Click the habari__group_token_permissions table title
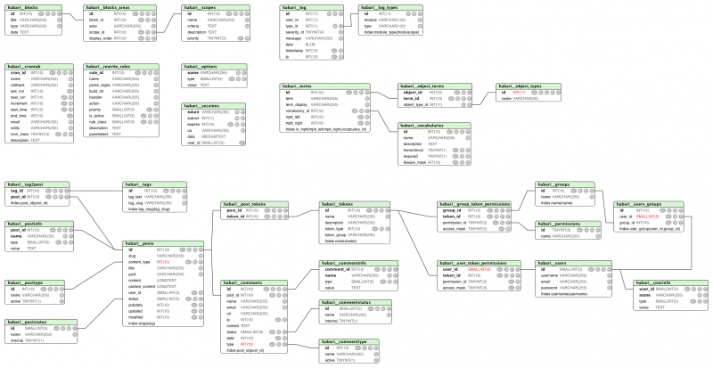Viewport: 713px width, 368px height. (474, 204)
